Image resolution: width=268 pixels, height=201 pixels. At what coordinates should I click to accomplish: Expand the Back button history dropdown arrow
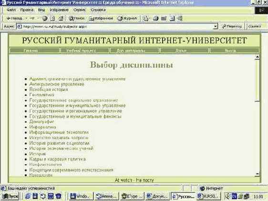coord(26,18)
